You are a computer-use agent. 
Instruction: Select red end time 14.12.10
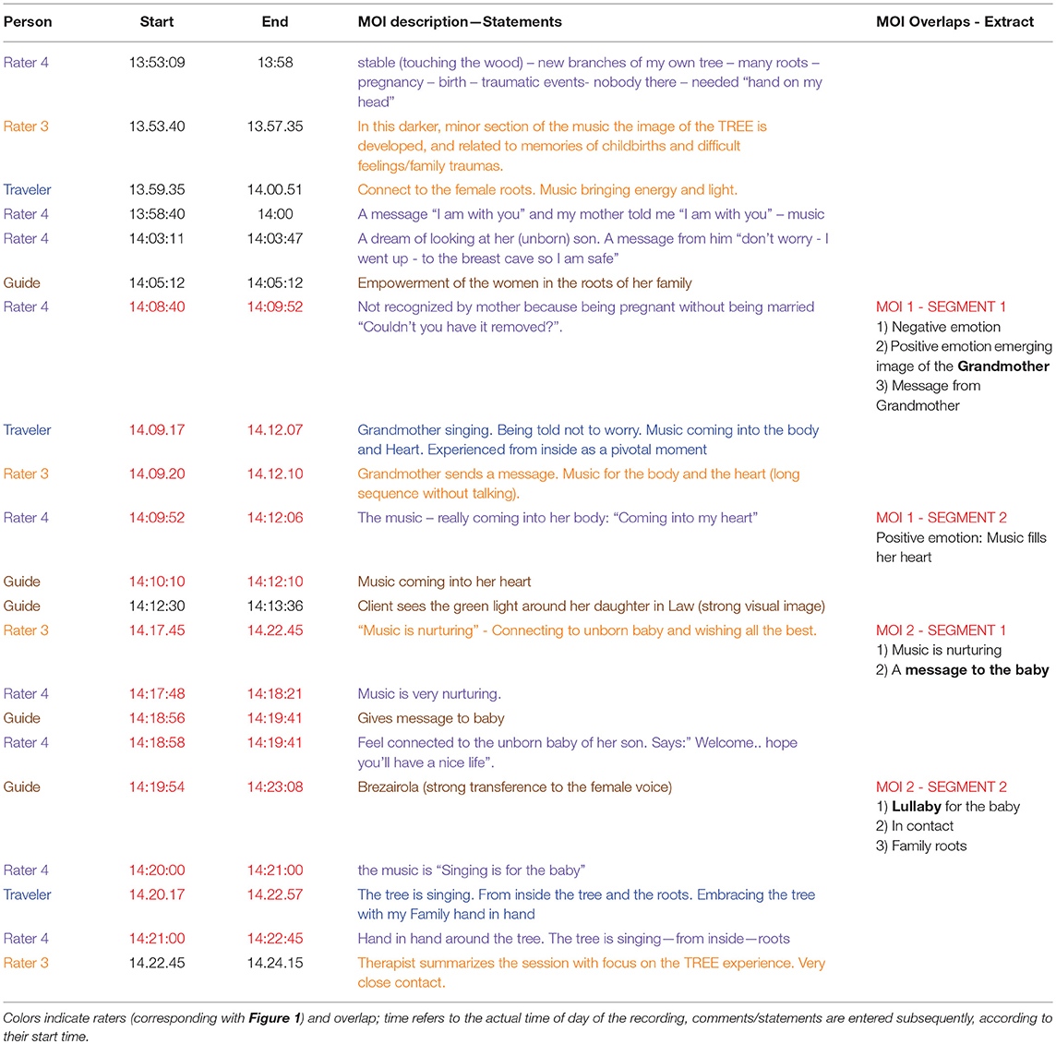tap(275, 474)
